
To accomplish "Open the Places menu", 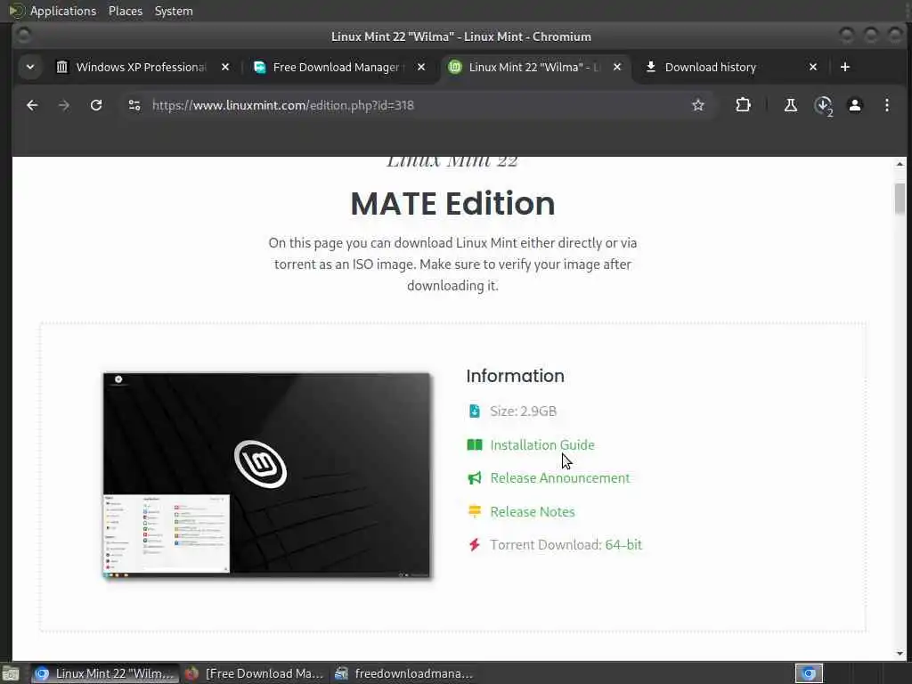I will tap(126, 11).
